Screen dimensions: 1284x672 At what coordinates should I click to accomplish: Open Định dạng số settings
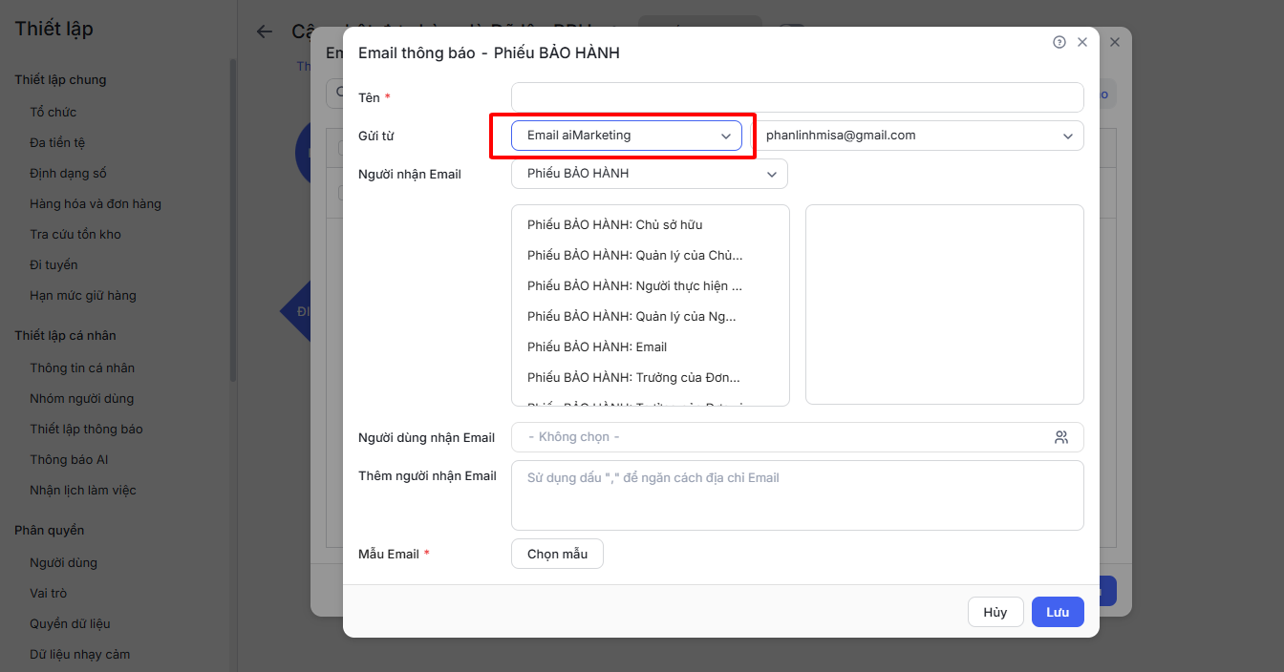tap(68, 174)
